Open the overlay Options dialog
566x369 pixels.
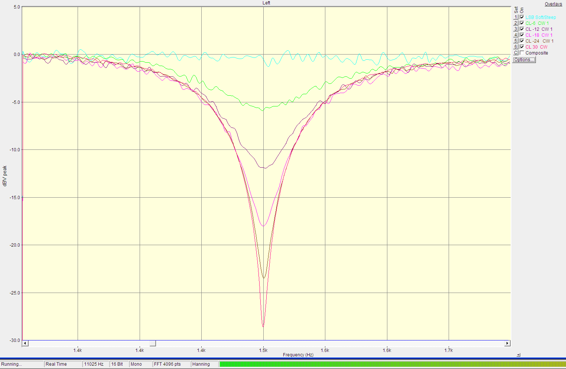(524, 60)
